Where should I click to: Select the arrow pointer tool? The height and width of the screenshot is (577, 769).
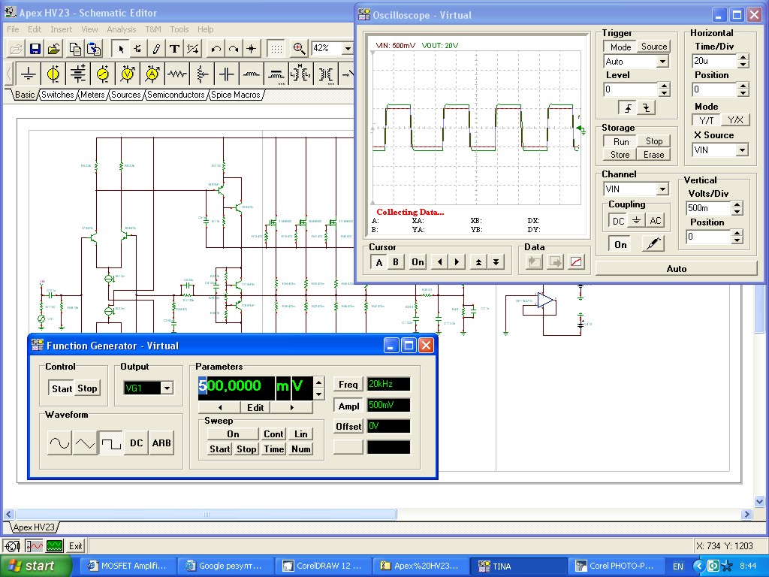[121, 49]
